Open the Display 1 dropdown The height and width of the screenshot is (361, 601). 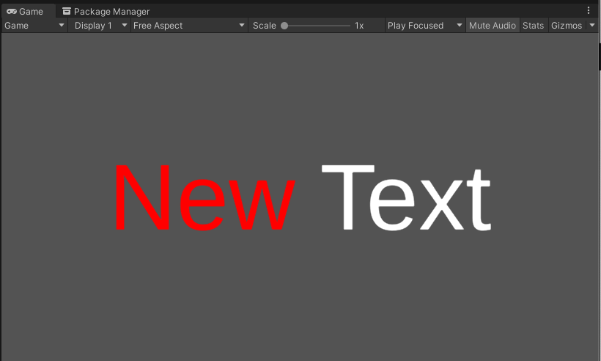100,26
